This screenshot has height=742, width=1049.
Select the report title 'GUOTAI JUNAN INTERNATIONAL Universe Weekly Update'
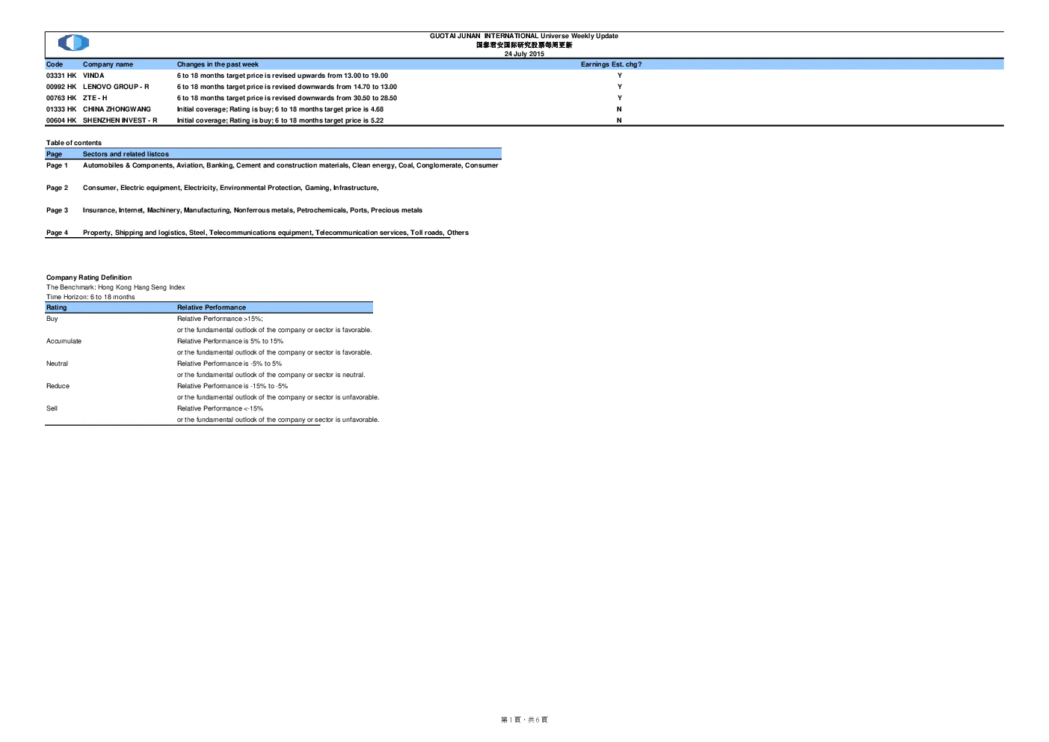coord(524,36)
